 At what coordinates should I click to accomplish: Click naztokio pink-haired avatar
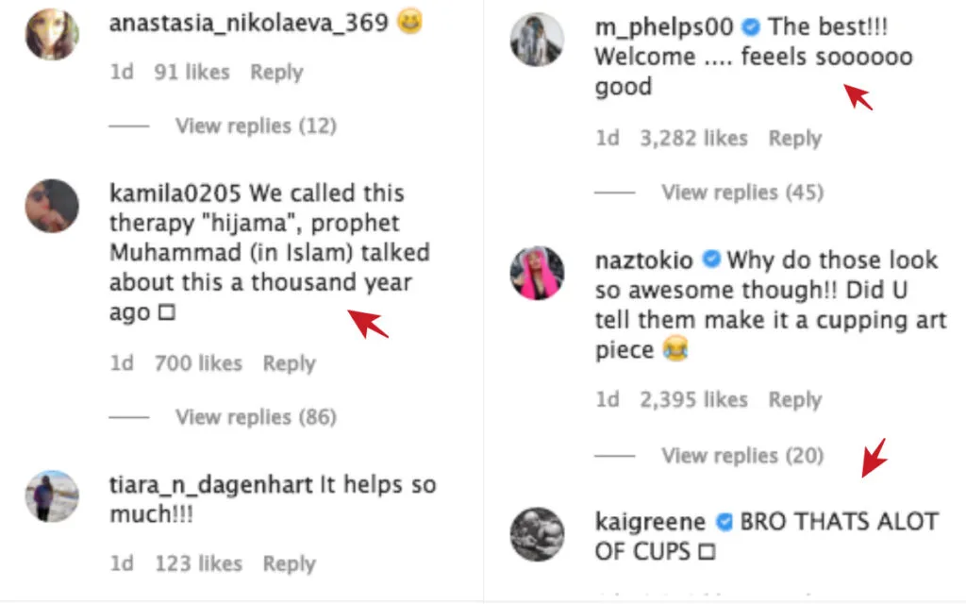coord(537,273)
